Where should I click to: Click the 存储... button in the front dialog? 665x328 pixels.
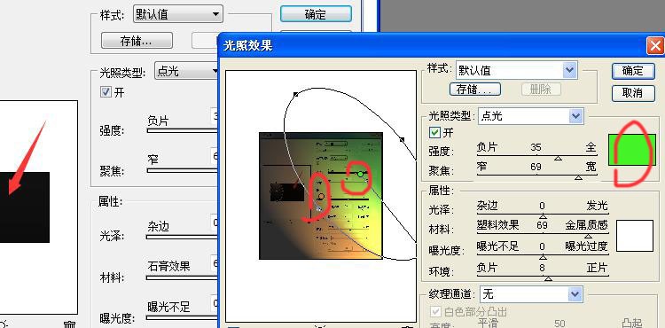click(x=475, y=90)
